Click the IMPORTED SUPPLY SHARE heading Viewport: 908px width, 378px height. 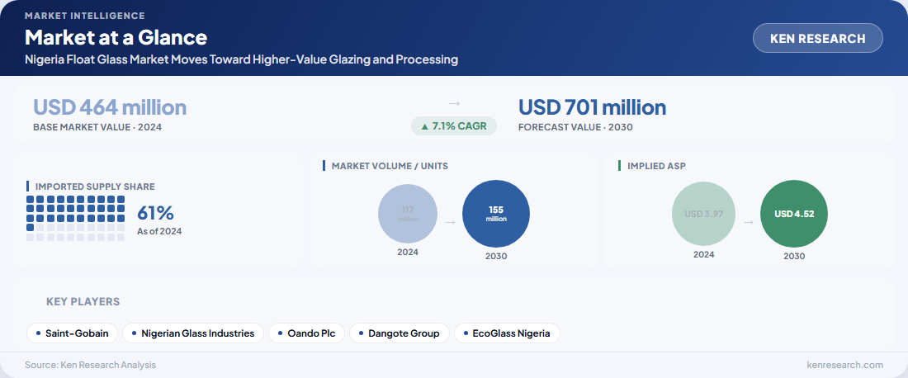pos(95,187)
